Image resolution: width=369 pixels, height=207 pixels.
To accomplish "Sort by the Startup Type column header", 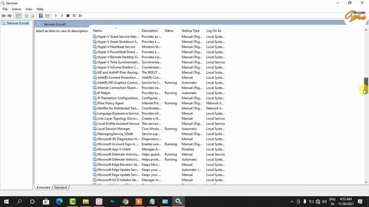I will 190,30.
